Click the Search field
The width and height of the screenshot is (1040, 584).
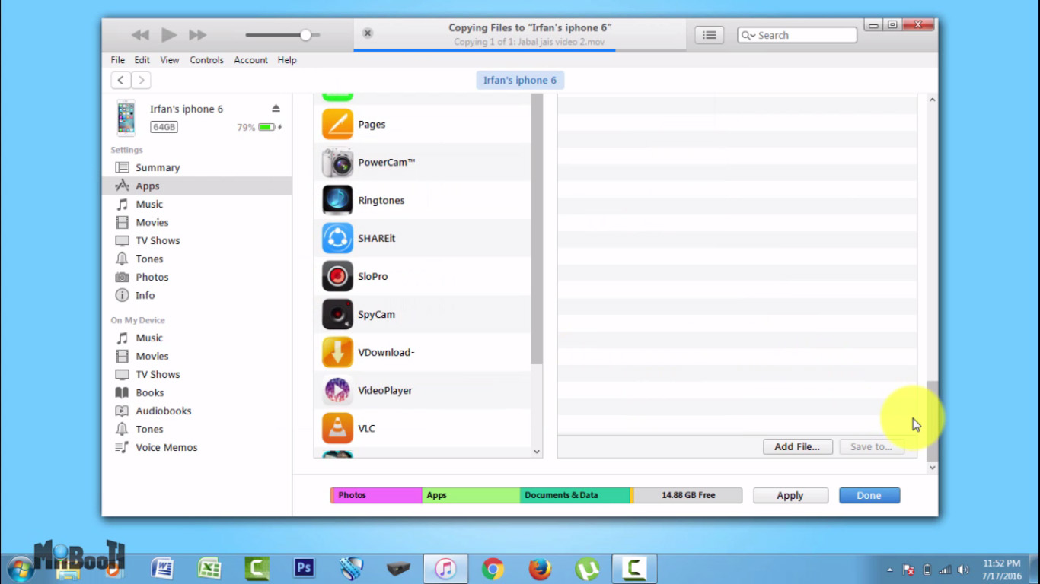[x=797, y=35]
